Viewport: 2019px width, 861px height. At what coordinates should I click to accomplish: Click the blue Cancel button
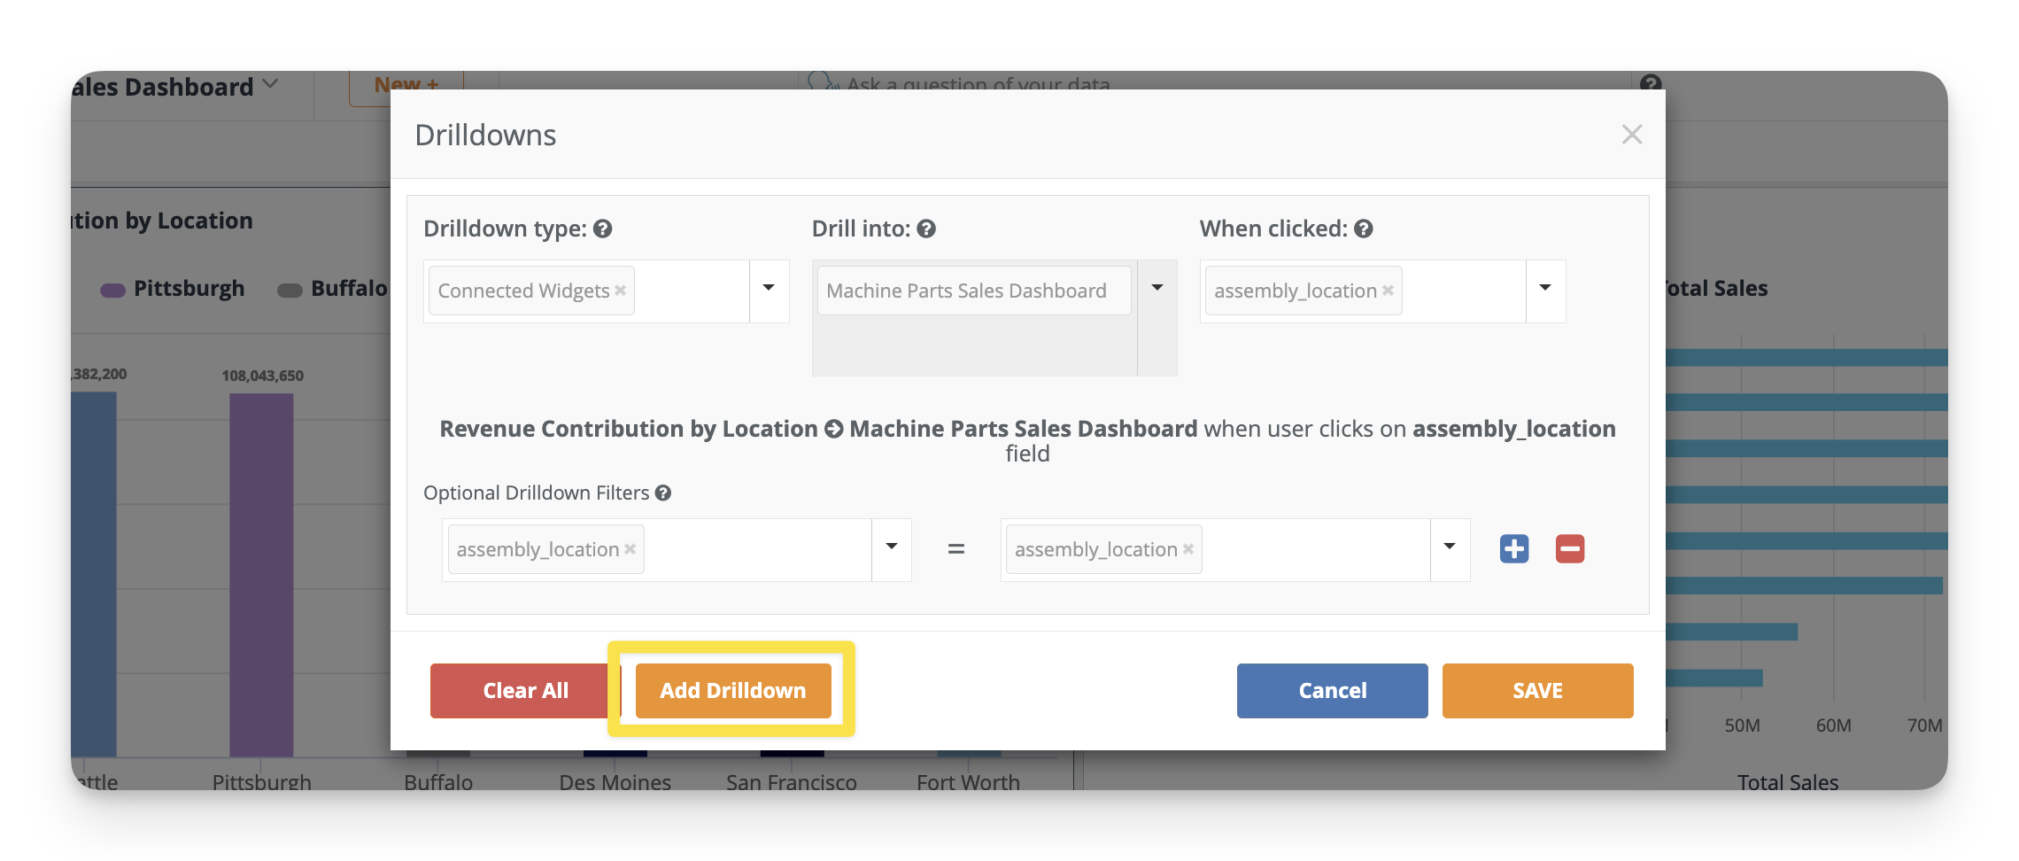pos(1332,691)
